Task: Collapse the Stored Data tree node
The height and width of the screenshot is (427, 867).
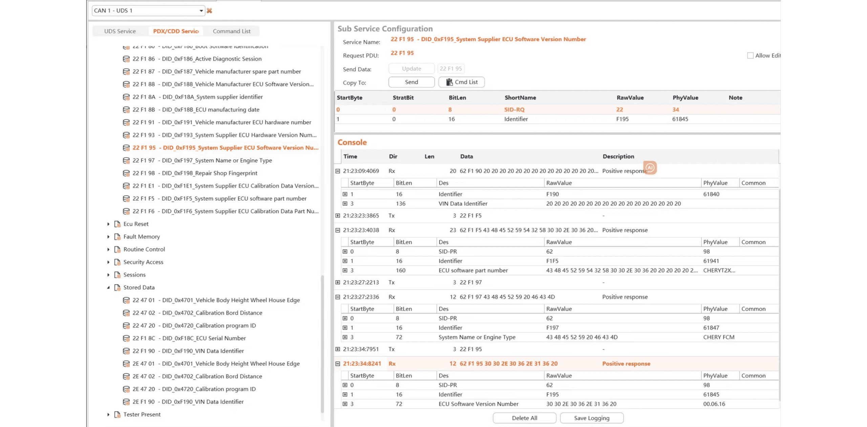Action: coord(108,287)
